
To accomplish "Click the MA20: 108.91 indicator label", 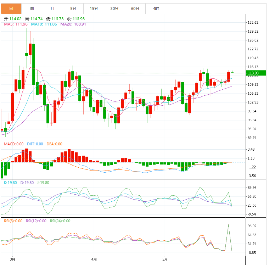I will (73, 24).
